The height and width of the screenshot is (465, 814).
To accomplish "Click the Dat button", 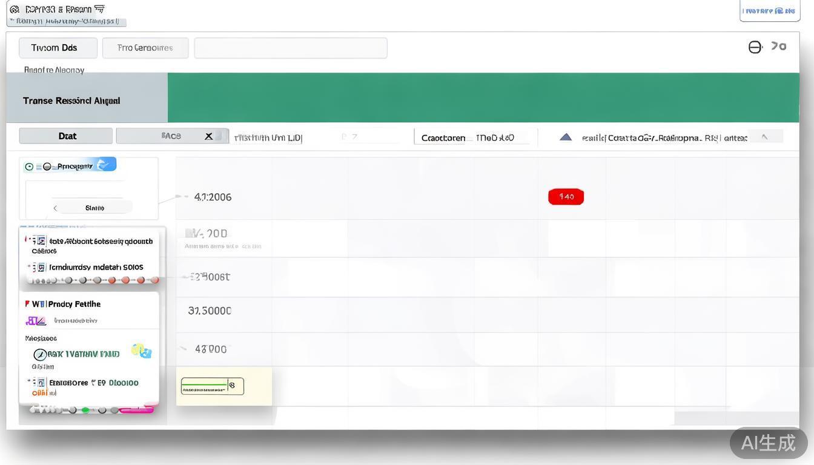I will click(66, 136).
